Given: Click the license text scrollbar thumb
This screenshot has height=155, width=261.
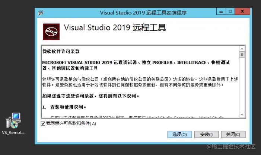Looking at the screenshot, I should (242, 55).
